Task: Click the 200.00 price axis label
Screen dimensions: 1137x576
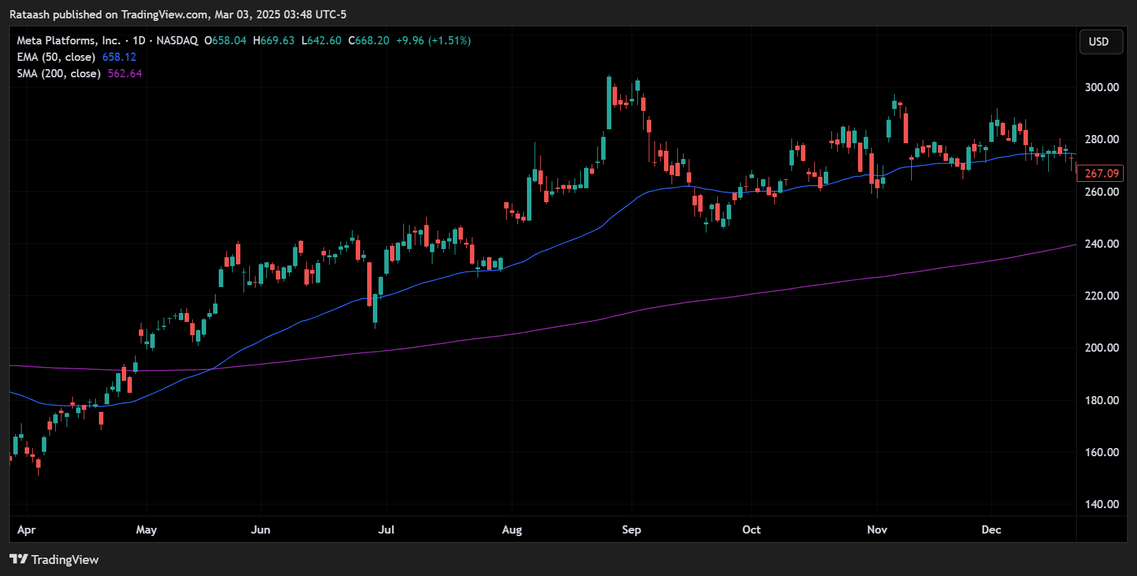Action: tap(1101, 348)
